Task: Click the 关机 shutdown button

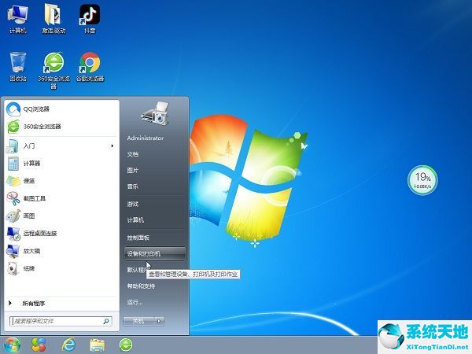Action: [138, 321]
